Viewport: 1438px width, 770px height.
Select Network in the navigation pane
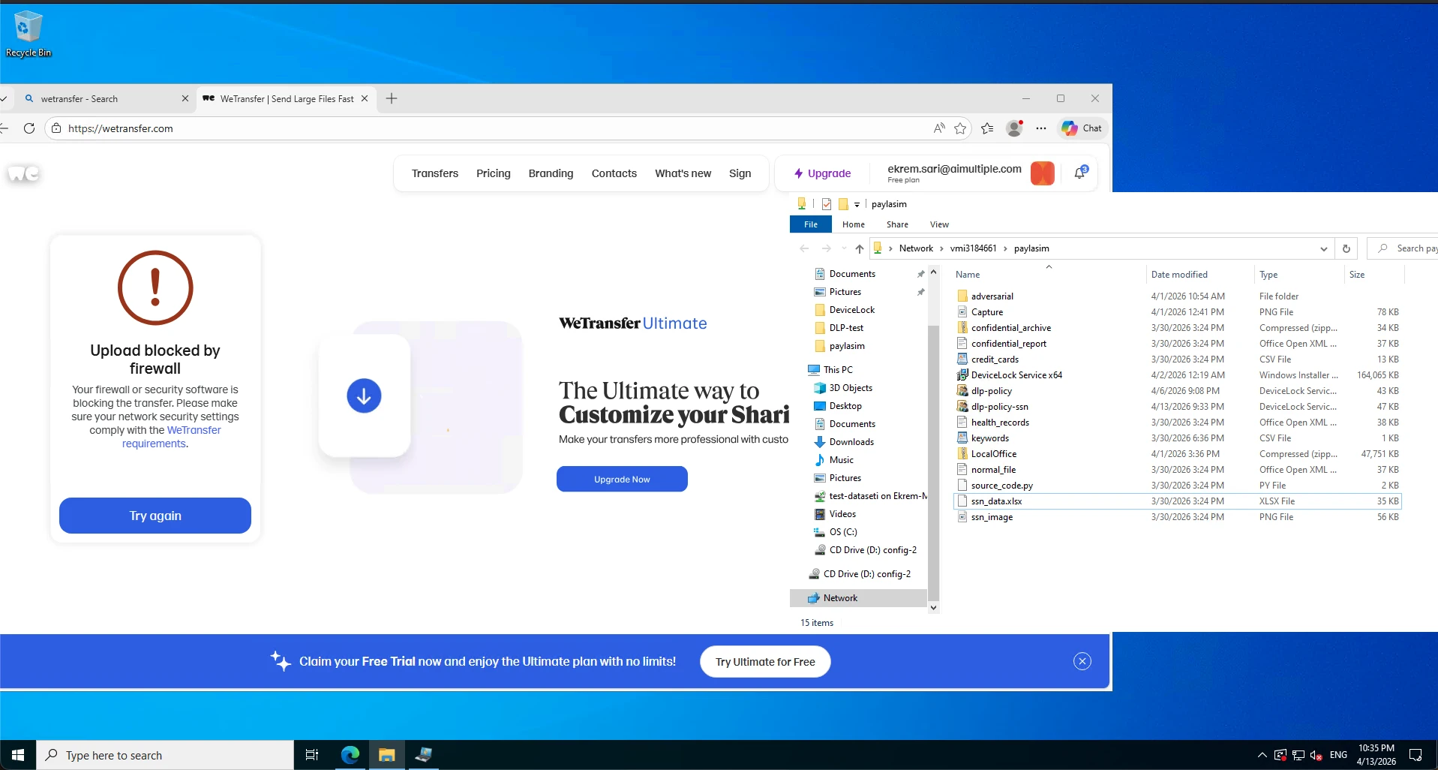858,598
